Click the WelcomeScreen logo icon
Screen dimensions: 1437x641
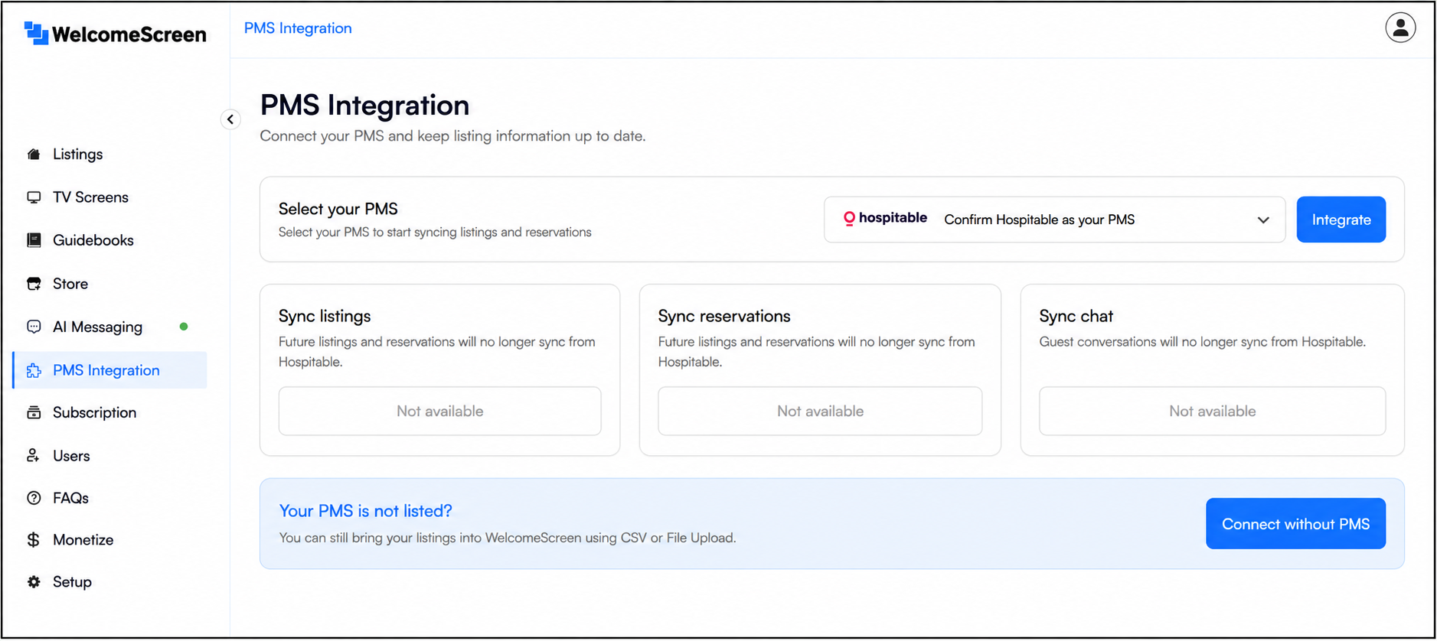point(36,34)
